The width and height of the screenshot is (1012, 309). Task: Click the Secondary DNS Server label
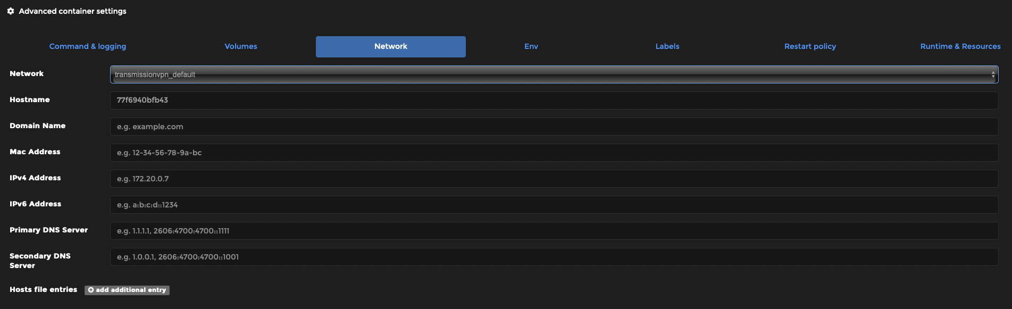(x=40, y=261)
